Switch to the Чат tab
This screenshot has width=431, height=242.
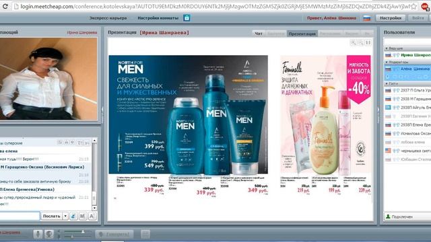[x=259, y=34]
